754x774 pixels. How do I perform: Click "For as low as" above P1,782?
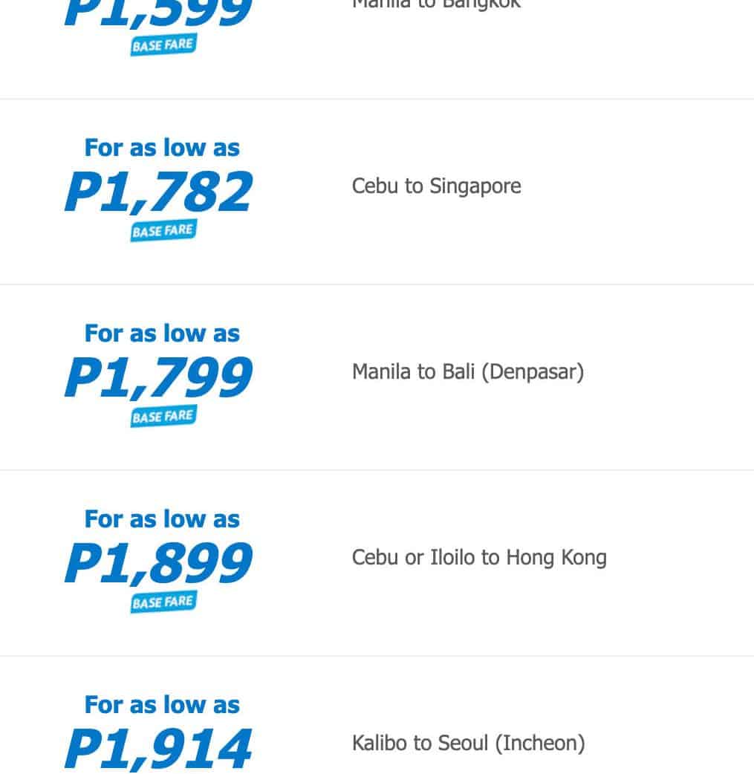tap(162, 148)
